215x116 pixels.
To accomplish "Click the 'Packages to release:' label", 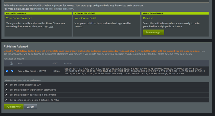I will tap(14, 59).
